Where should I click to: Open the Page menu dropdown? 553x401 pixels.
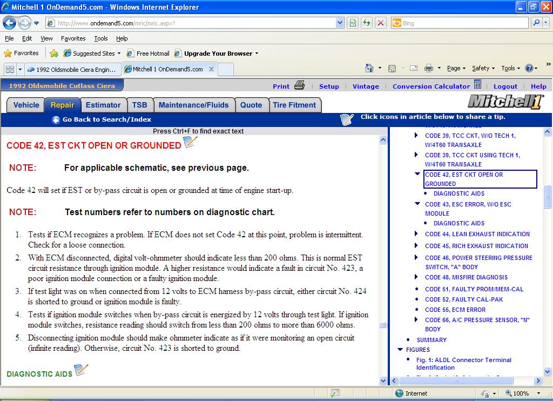(456, 68)
